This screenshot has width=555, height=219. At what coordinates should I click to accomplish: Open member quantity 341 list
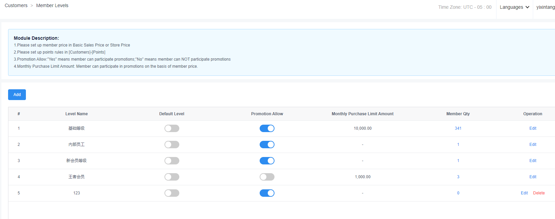coord(458,128)
